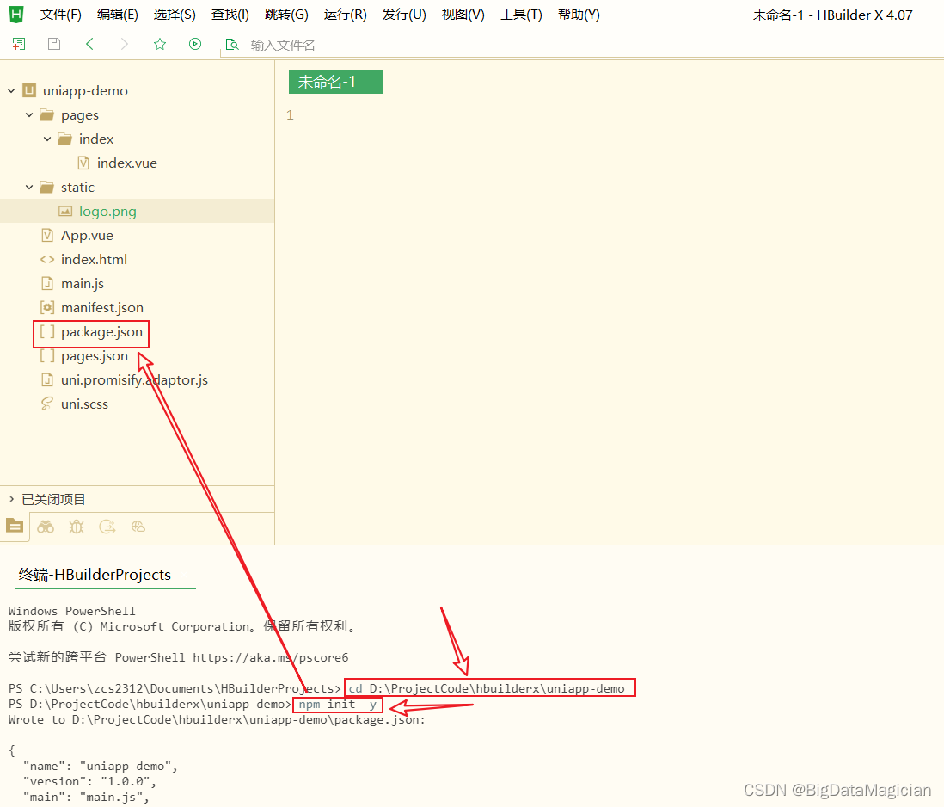This screenshot has height=807, width=944.
Task: Click the save file toolbar icon
Action: tap(54, 43)
